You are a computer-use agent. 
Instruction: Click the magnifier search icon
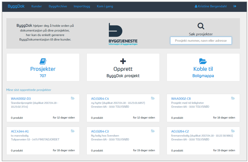point(201,26)
